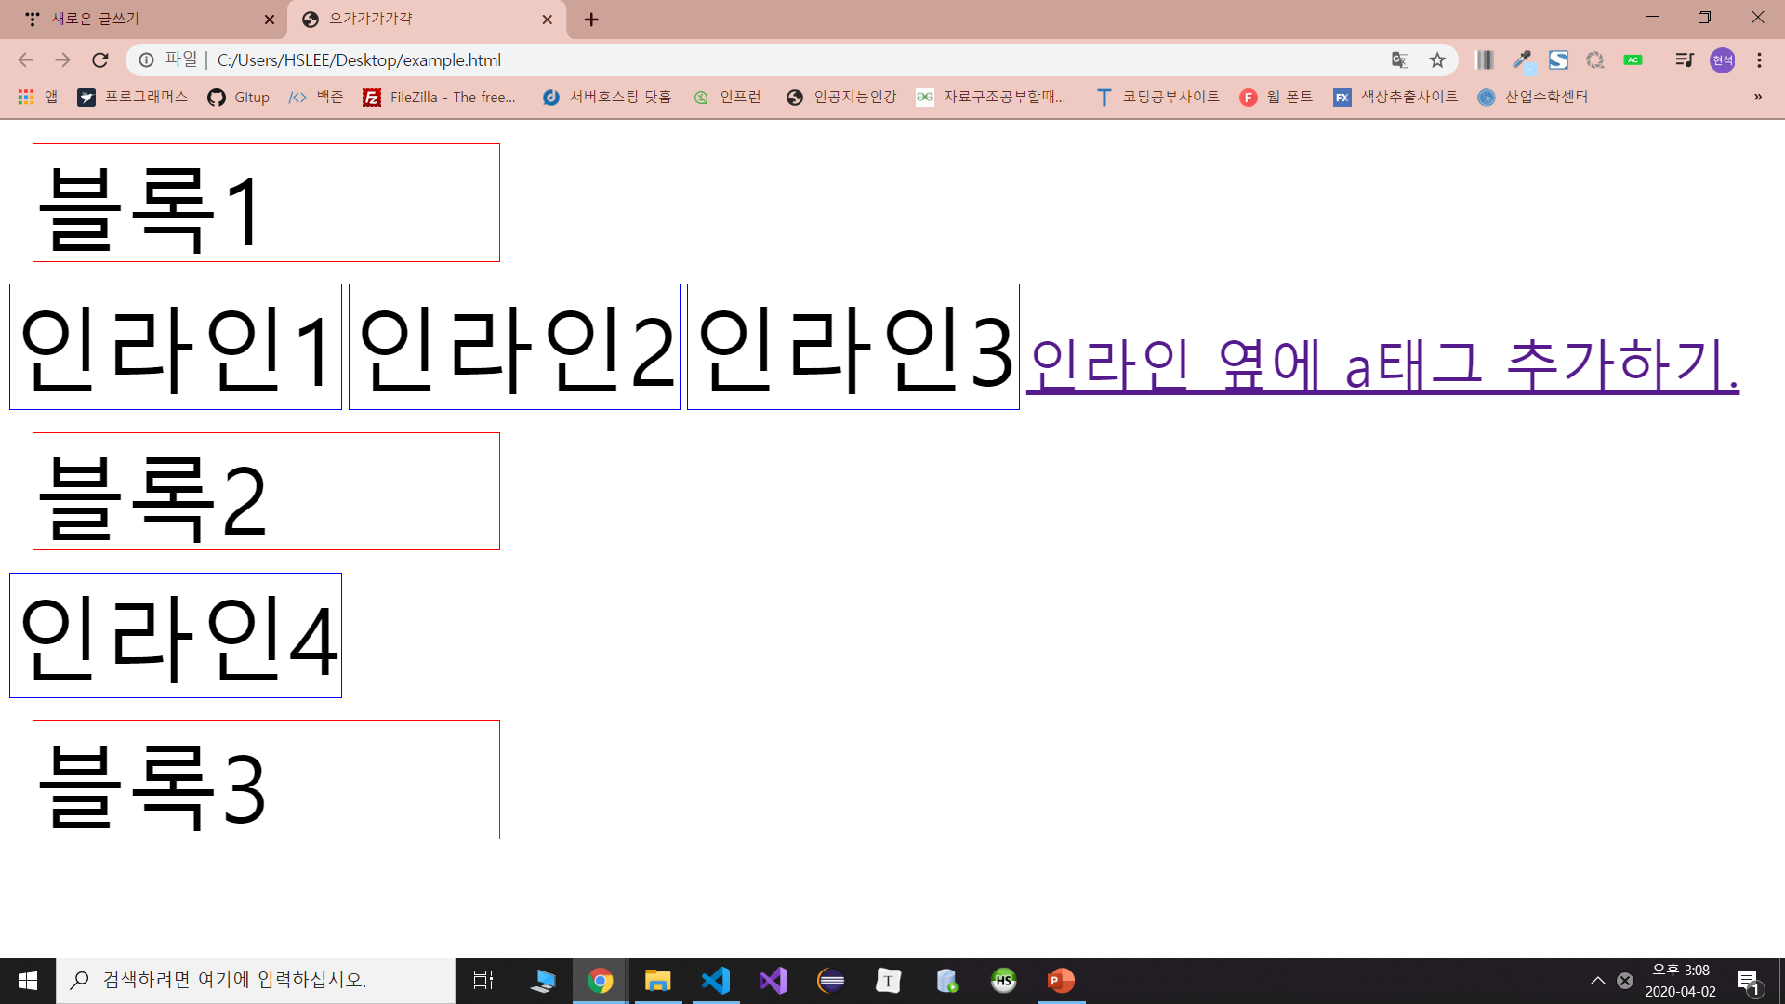Switch to PowerPoint on the taskbar

1062,981
